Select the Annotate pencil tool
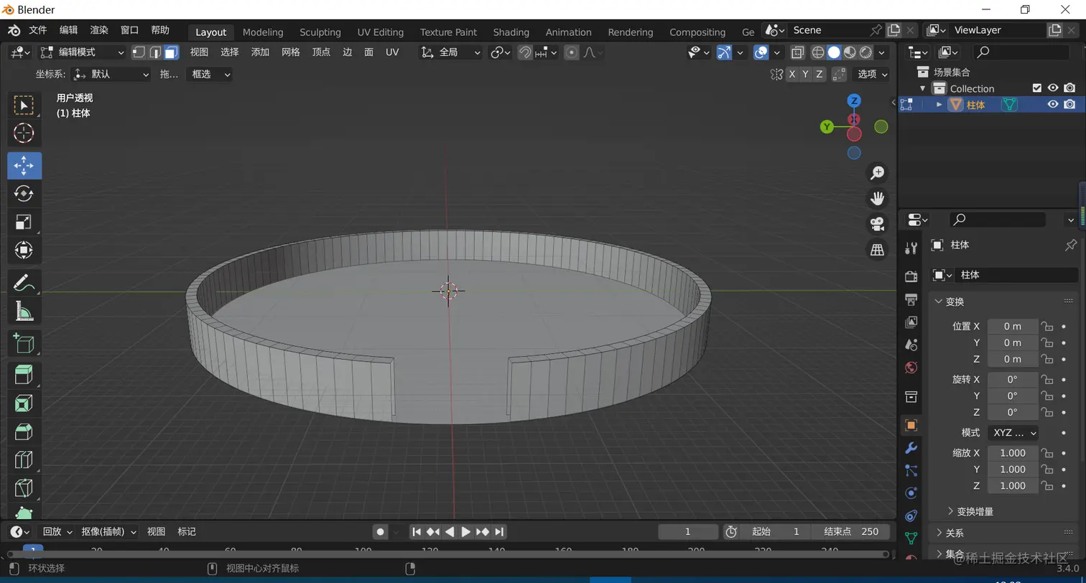 [24, 283]
